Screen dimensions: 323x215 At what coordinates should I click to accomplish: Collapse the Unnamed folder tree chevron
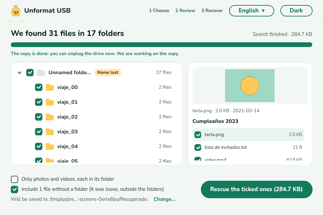(x=20, y=73)
